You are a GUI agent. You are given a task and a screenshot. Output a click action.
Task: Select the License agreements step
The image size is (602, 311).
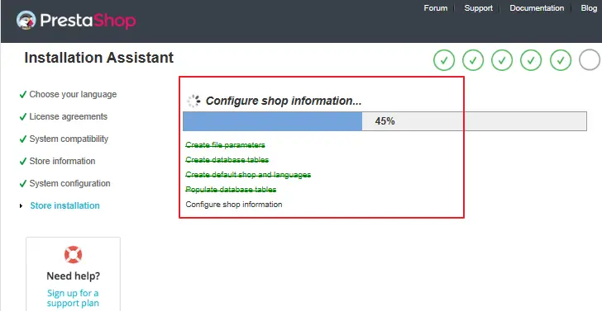[69, 116]
